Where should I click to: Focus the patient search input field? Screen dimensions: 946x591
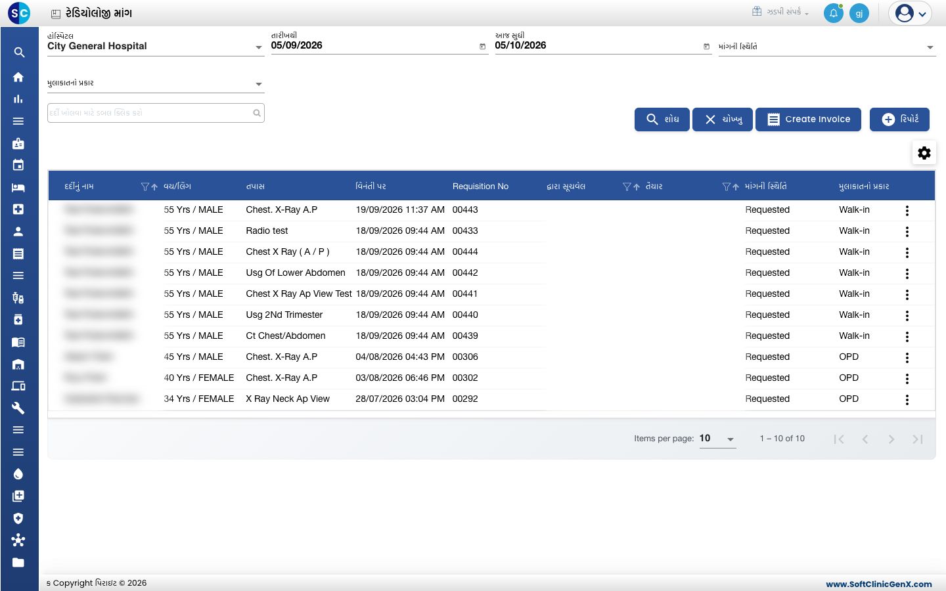tap(156, 113)
